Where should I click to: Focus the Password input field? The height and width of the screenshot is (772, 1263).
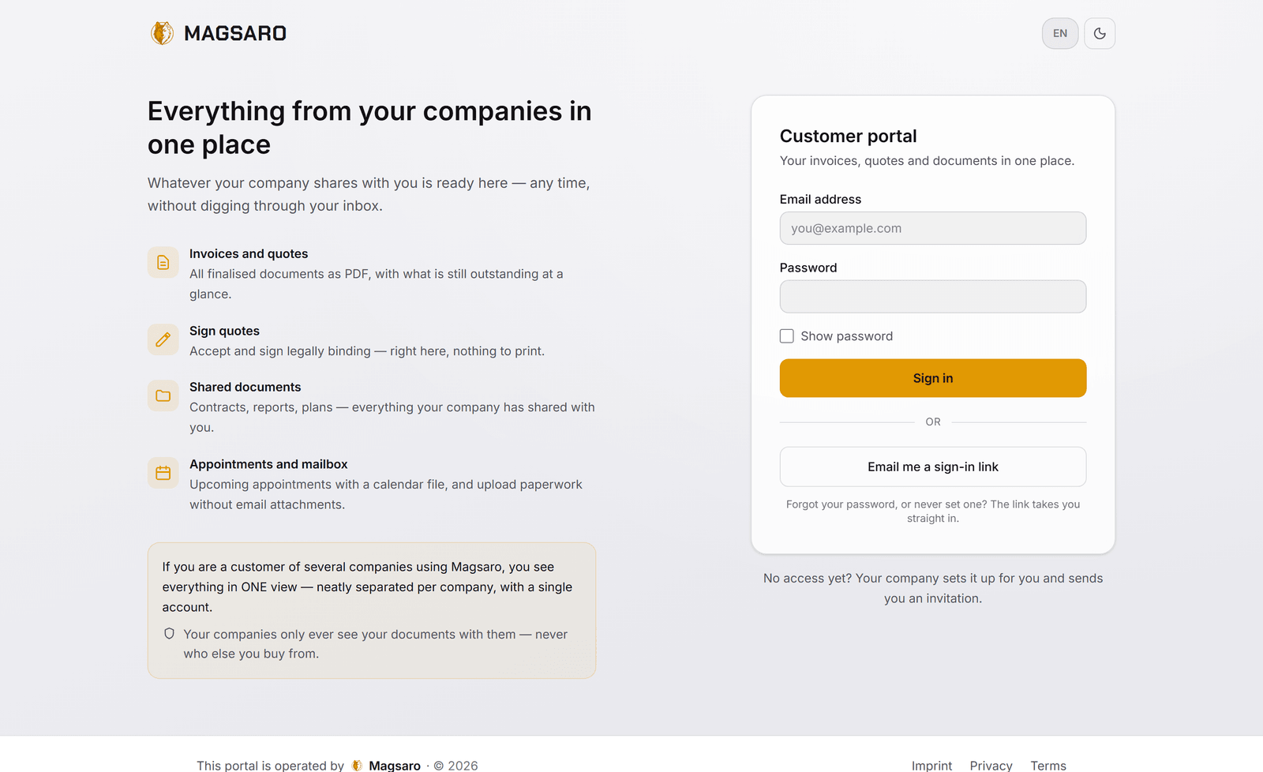coord(933,297)
